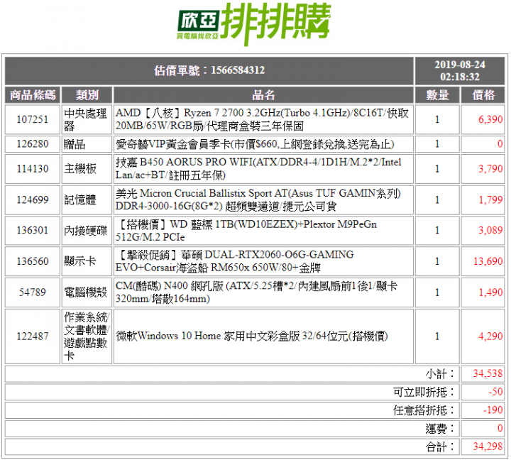Click the 可立即折抵 label
Screen dimensions: 511x460
423,392
